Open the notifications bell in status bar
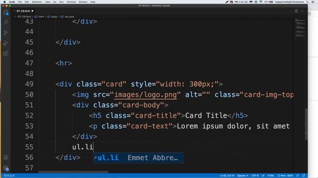This screenshot has width=318, height=178. (x=304, y=176)
